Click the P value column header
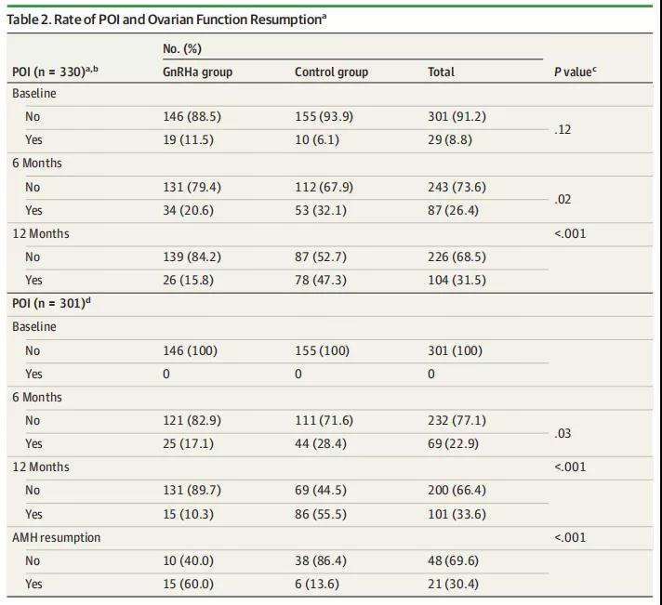 click(575, 72)
